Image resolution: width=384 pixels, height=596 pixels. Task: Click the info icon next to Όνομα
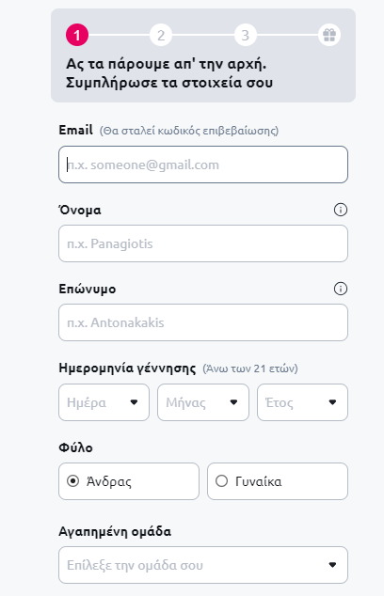(340, 210)
